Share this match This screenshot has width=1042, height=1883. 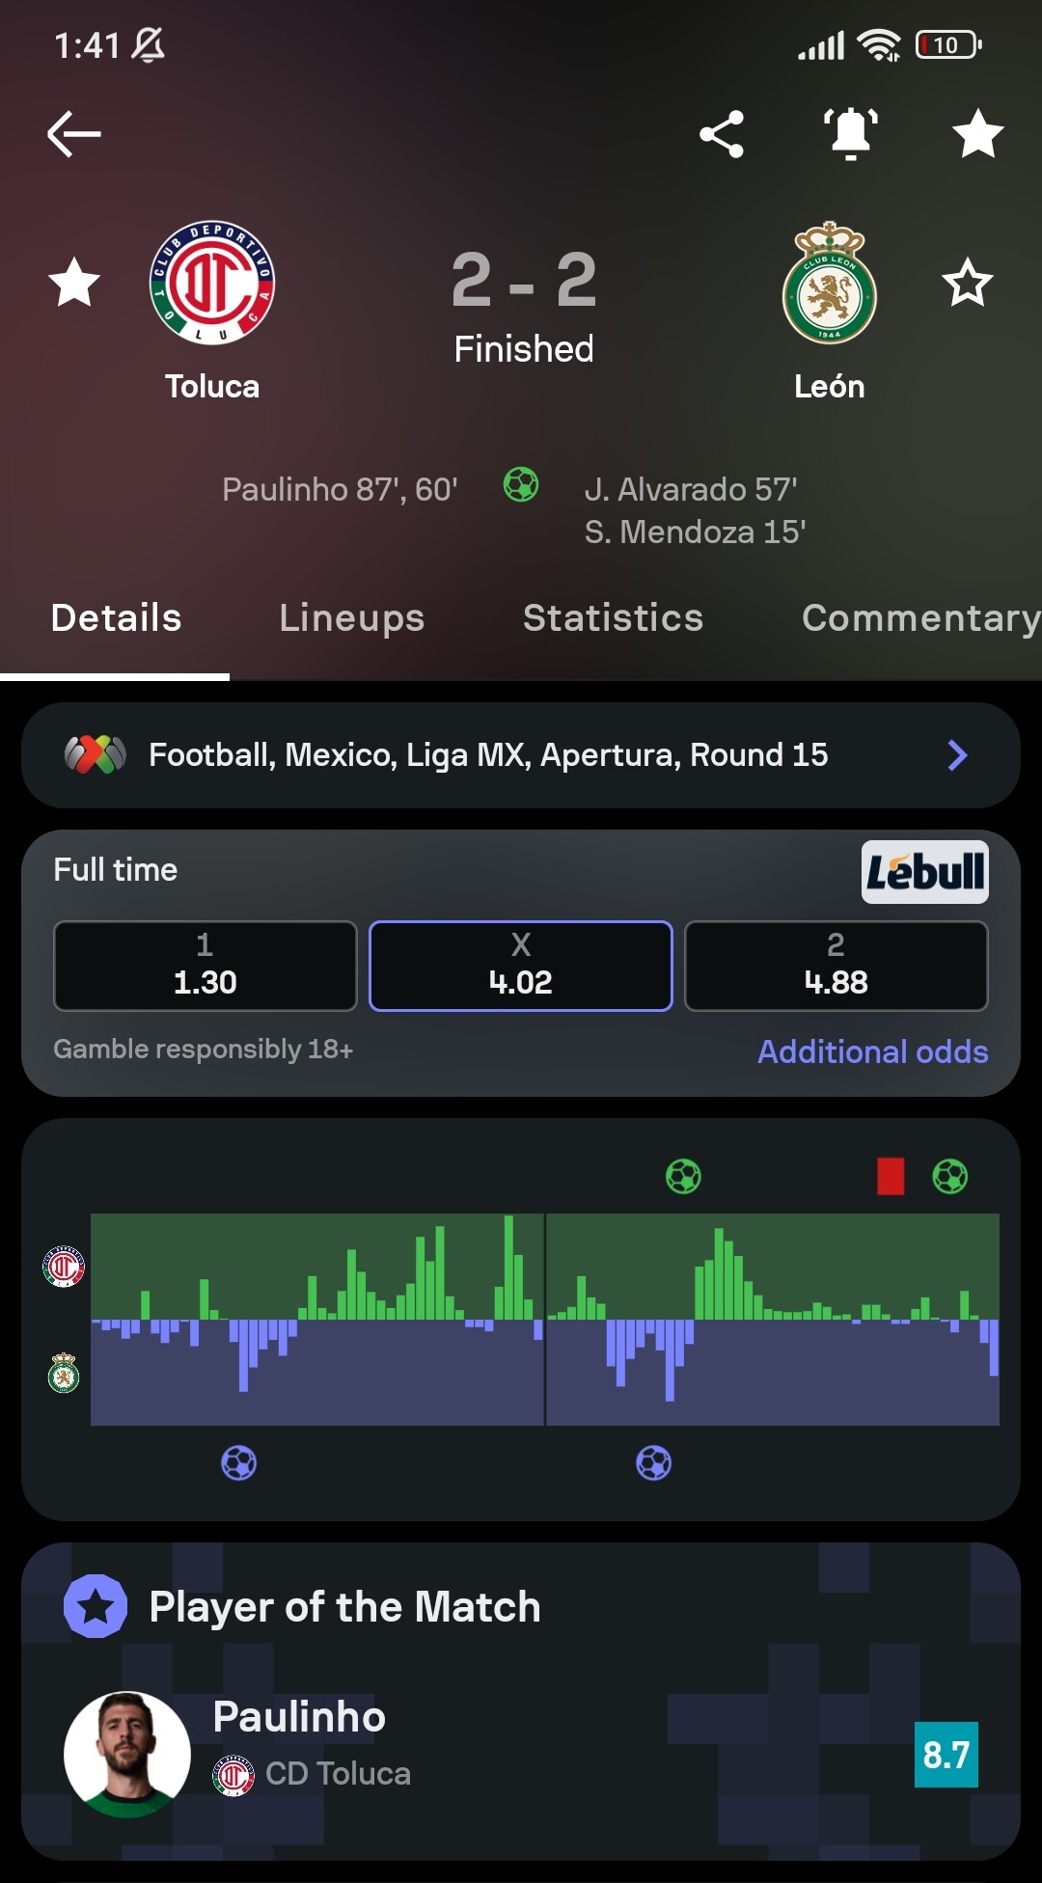click(x=722, y=133)
